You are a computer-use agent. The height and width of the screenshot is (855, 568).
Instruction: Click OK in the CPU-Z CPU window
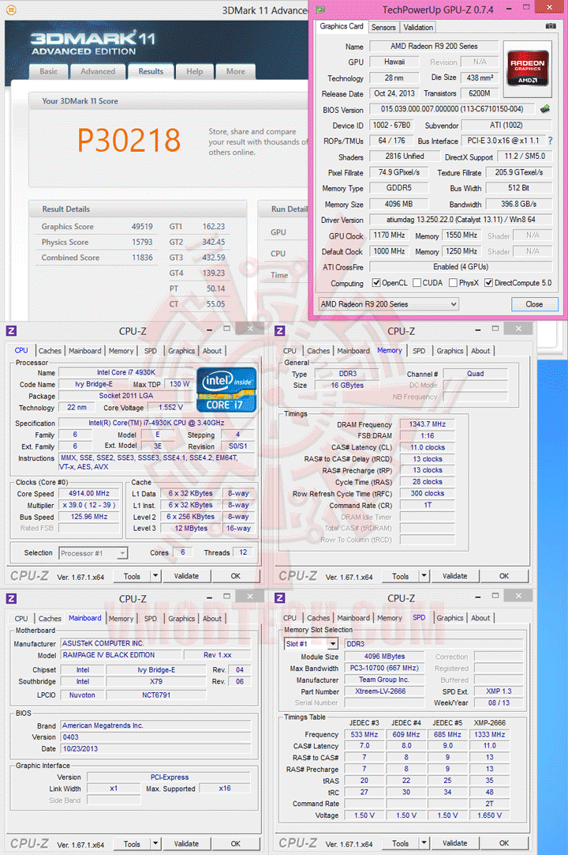pyautogui.click(x=236, y=576)
